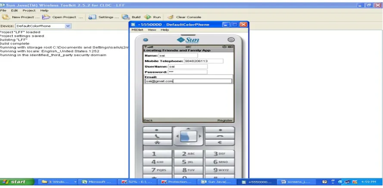Click the Clear Console toolbar icon
This screenshot has width=383, height=188.
(x=171, y=17)
